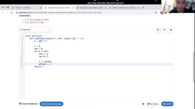Collapse the def numOfSubarrays fold arrow on line 2
195x109 pixels.
[x=24, y=38]
